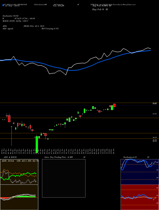Click the 'CL: 53.20' closing price value
Screen dimensions: 159x210
[x=59, y=6]
